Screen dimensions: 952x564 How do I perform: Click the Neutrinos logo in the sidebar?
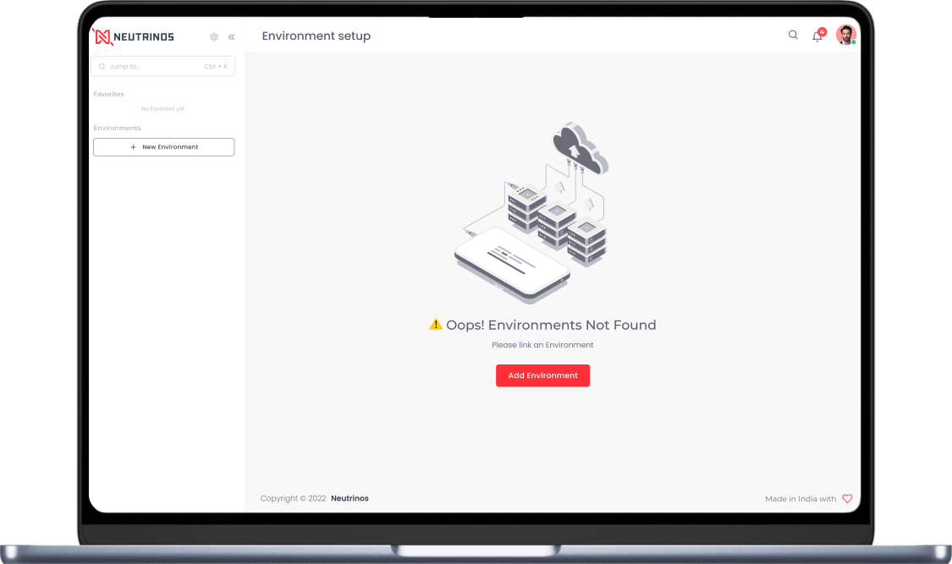pyautogui.click(x=134, y=37)
